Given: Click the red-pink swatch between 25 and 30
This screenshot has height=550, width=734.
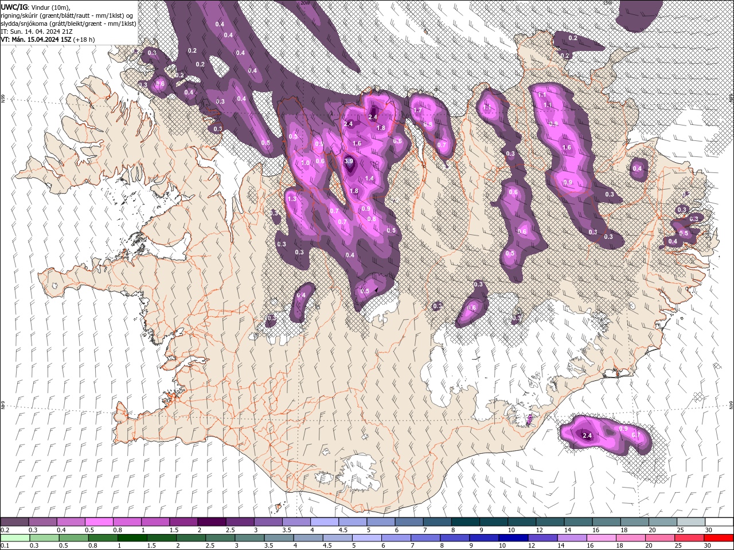Looking at the screenshot, I should click(x=690, y=538).
